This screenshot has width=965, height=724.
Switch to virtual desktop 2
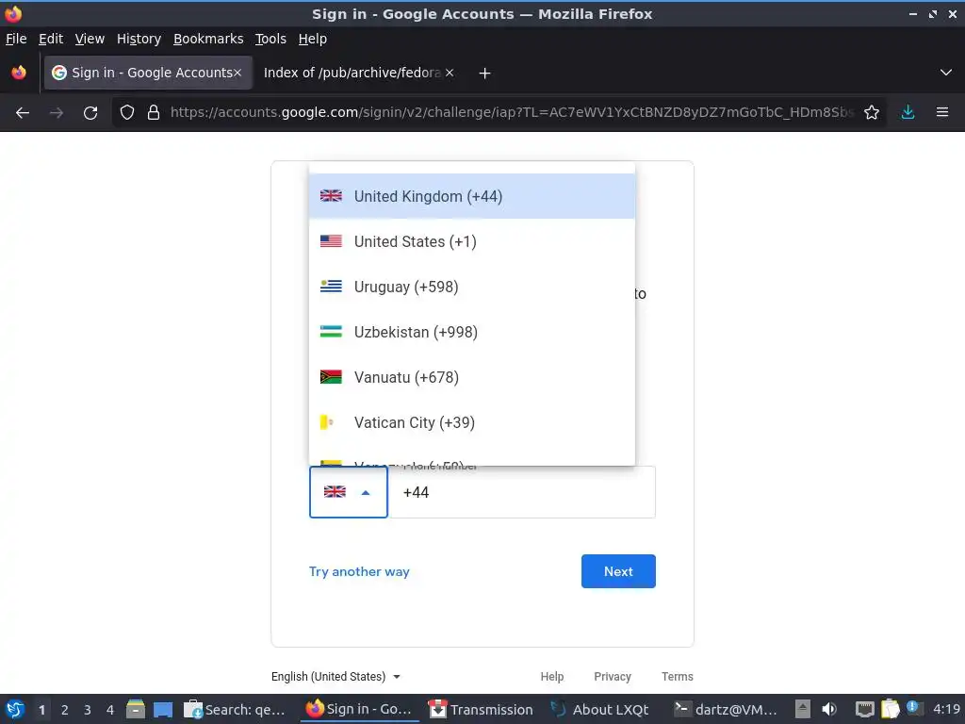point(65,710)
